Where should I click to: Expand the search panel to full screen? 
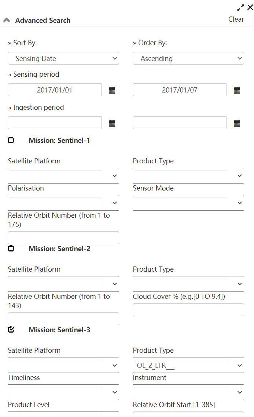point(240,7)
